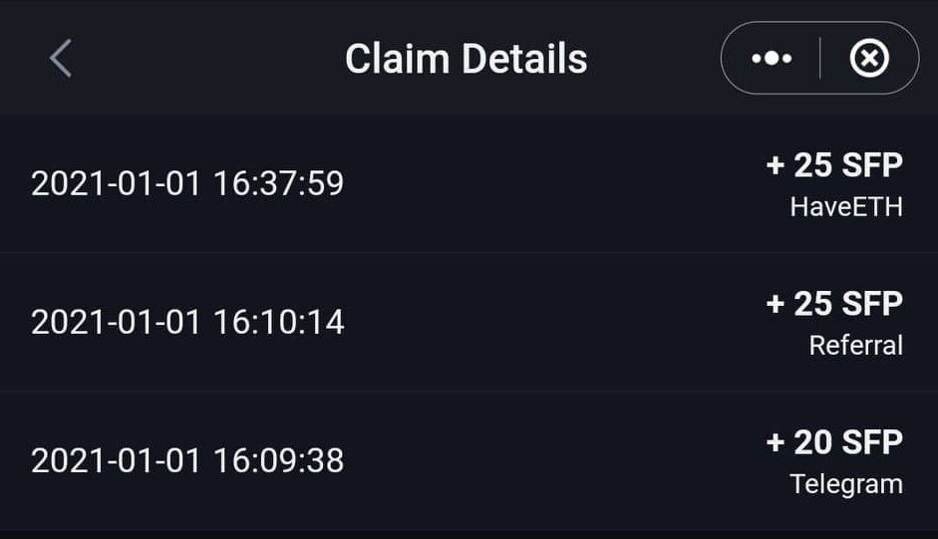Viewport: 938px width, 539px height.
Task: Tap the Claim Details page title
Action: [x=467, y=59]
